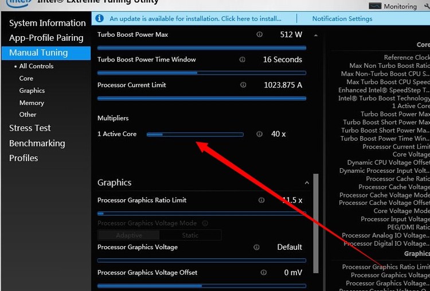This screenshot has height=291, width=430.
Task: Click the Turbo Boost Power Time Window slider
Action: 202,73
